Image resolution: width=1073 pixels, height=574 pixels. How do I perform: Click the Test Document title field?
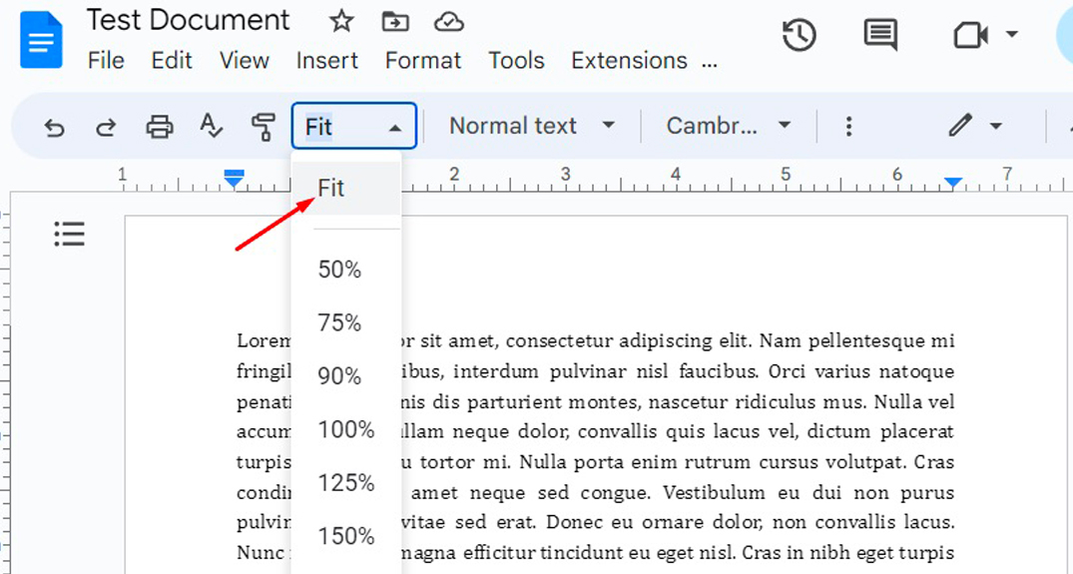189,21
